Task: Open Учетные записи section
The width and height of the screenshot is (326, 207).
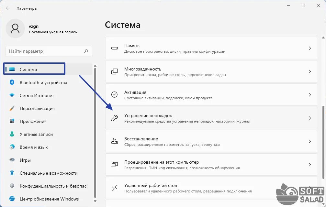Action: pyautogui.click(x=48, y=134)
